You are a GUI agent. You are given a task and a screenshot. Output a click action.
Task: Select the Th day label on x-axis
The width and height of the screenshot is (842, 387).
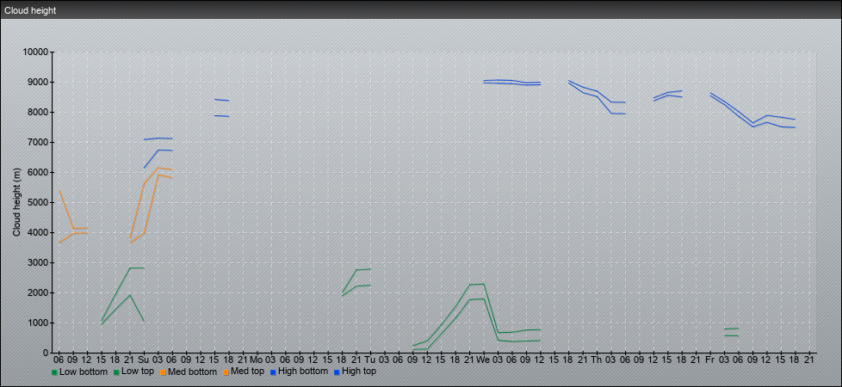597,359
